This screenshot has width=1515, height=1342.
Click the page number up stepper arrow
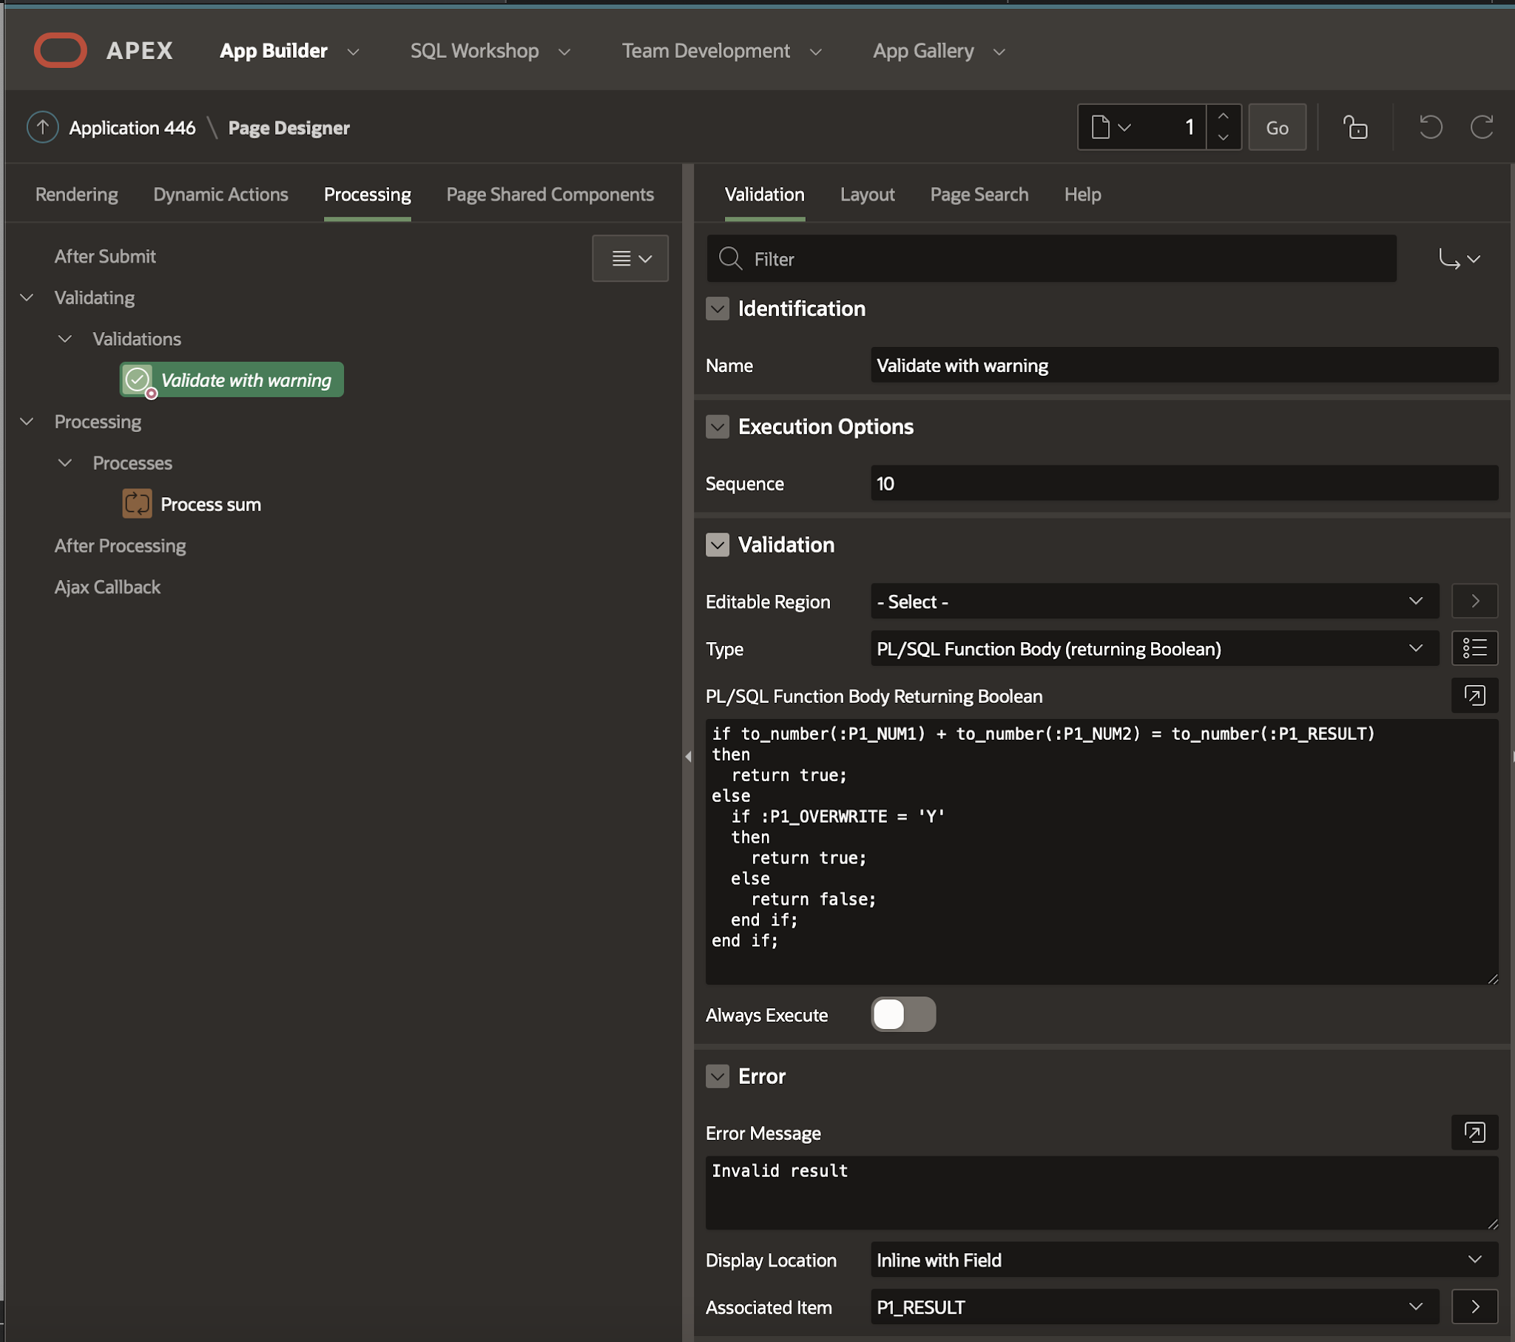pyautogui.click(x=1224, y=117)
